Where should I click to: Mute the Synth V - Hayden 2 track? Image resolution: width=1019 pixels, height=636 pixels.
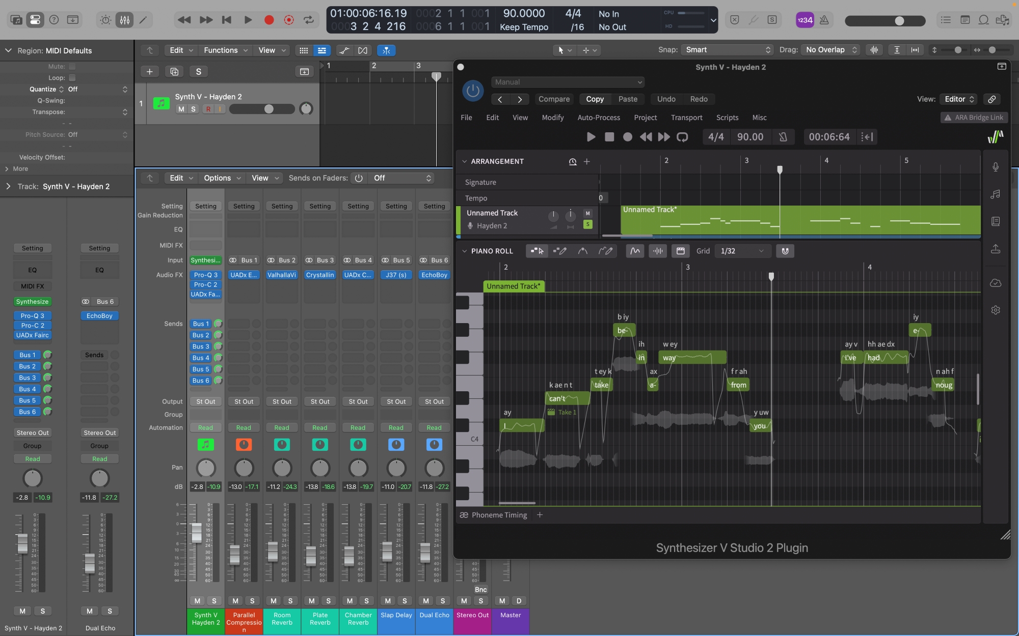coord(181,109)
